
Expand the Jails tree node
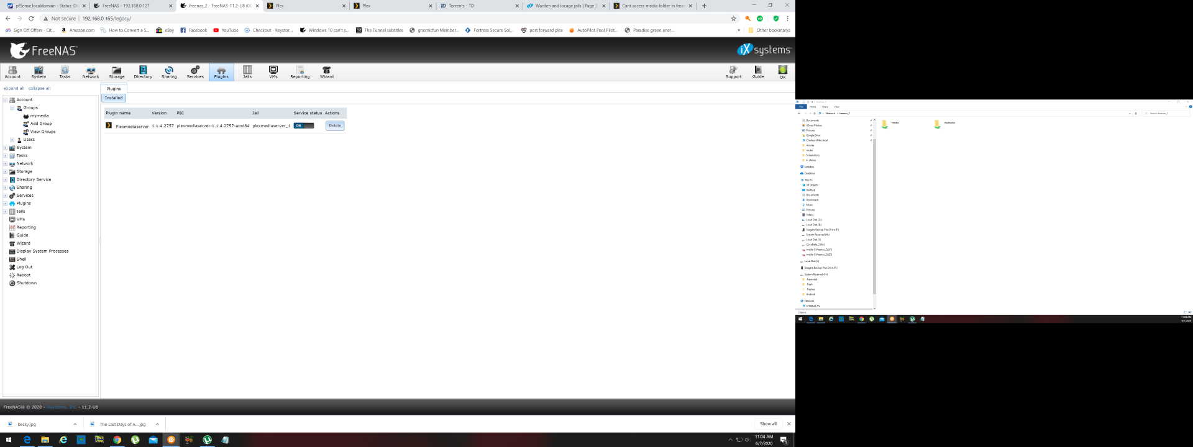point(5,212)
